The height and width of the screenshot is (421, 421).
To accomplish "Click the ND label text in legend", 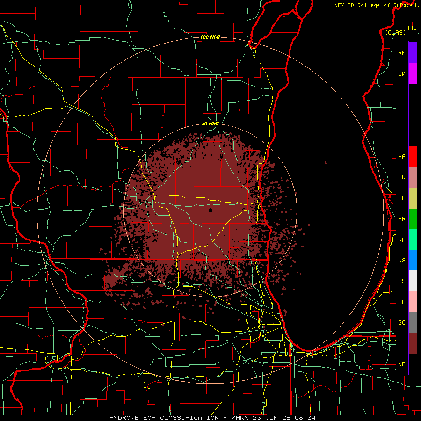I will pos(401,364).
